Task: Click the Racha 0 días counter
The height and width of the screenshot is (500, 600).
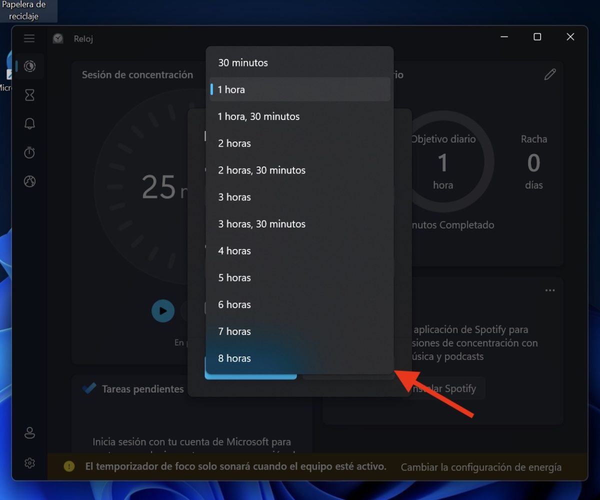Action: tap(534, 162)
